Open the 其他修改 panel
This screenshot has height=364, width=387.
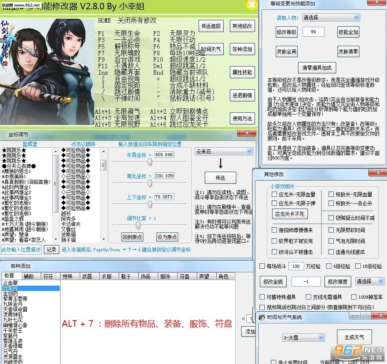pyautogui.click(x=242, y=26)
